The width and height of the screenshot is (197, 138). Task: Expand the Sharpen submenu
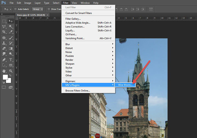(88, 64)
